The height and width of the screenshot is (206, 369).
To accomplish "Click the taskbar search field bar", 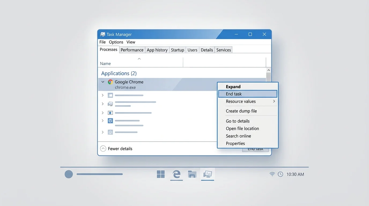I will [99, 174].
